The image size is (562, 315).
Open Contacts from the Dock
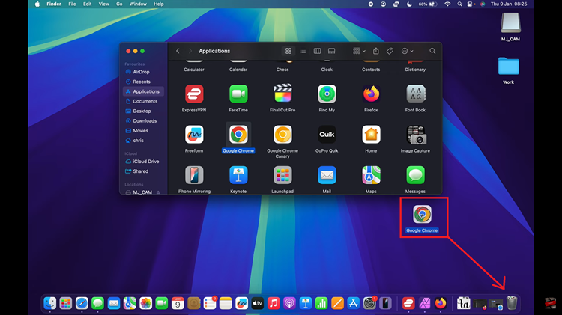[193, 303]
